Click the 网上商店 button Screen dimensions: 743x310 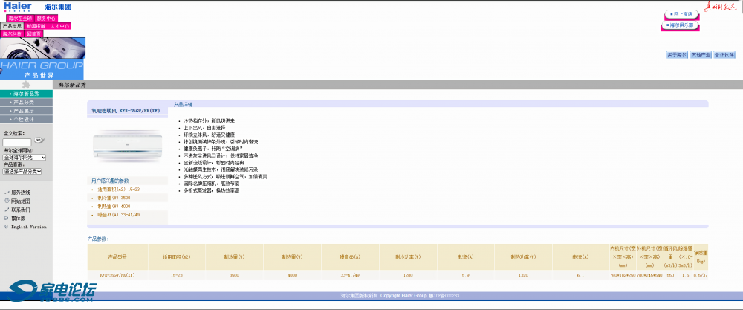pos(681,14)
